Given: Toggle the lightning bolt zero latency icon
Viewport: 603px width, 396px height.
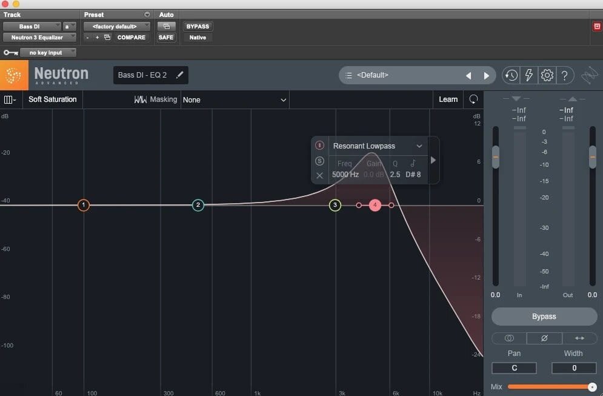Looking at the screenshot, I should [529, 75].
